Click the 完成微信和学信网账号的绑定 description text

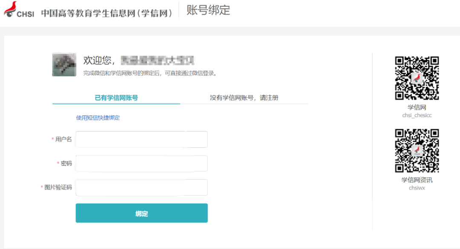[x=150, y=73]
